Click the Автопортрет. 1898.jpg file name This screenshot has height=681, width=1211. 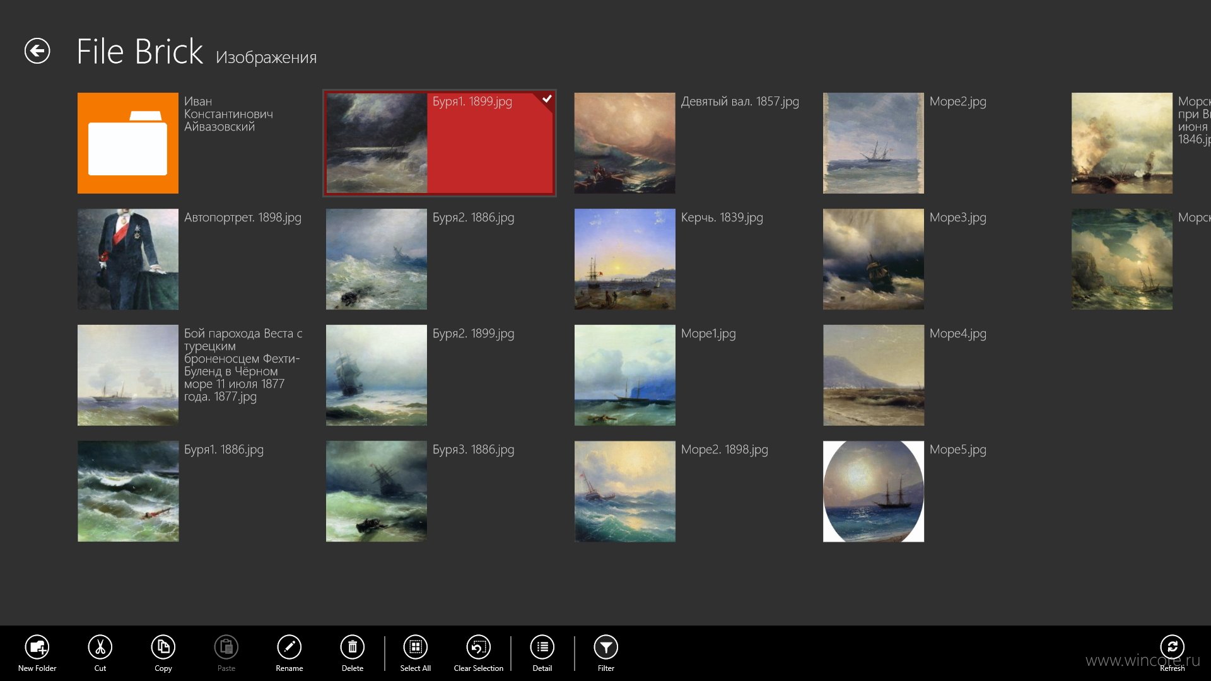[243, 218]
